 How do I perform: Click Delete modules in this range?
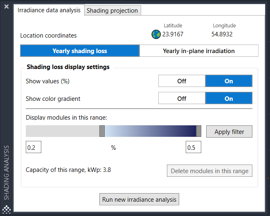pyautogui.click(x=209, y=171)
